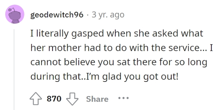This screenshot has height=110, width=223.
Task: Click the Share button
Action: tap(97, 99)
